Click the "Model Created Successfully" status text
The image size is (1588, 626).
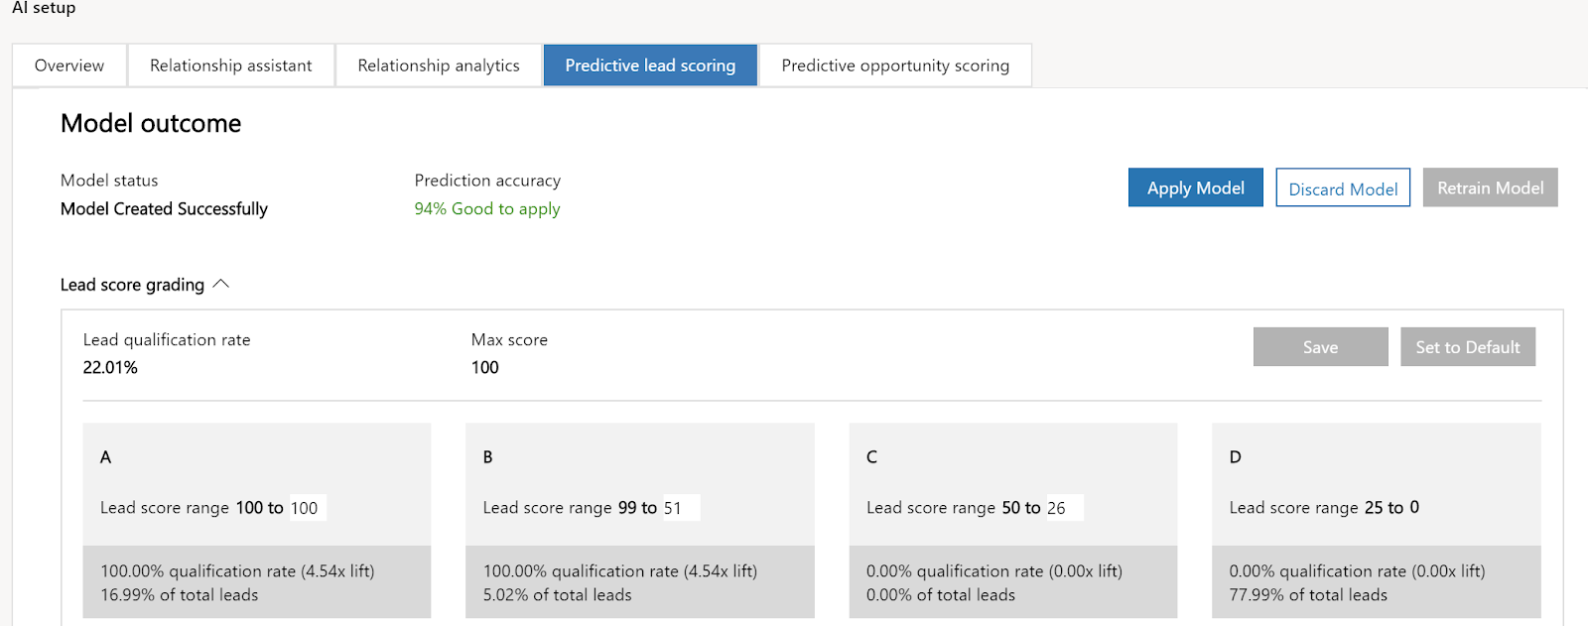pos(164,209)
